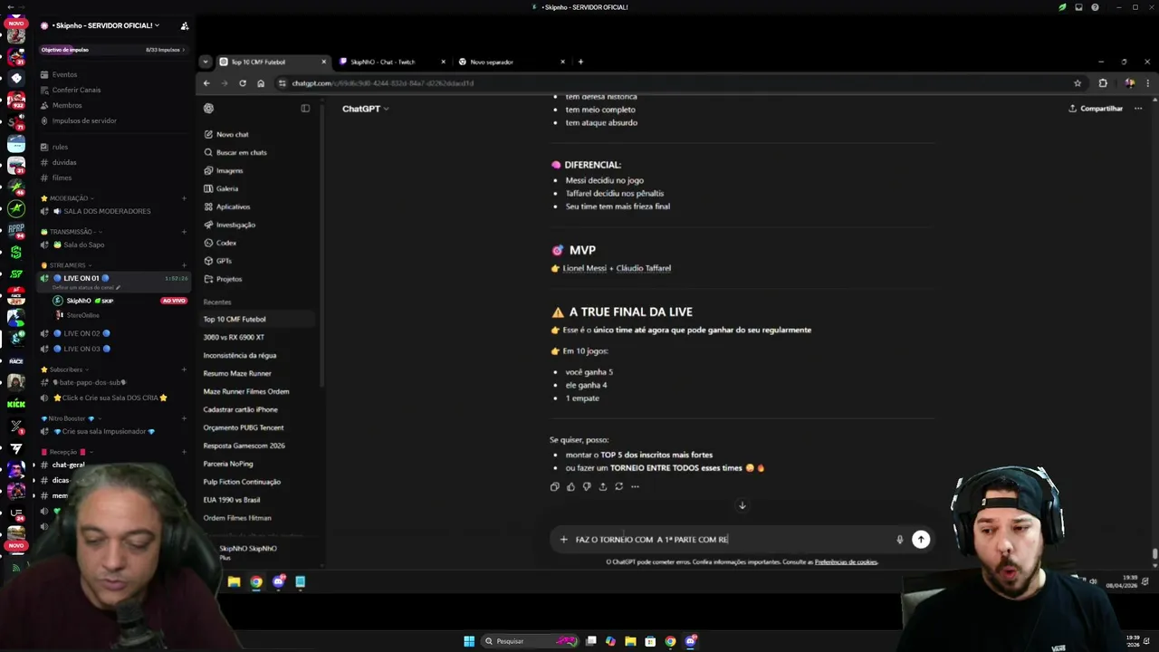This screenshot has width=1159, height=652.
Task: Open Discord server name dropdown menu
Action: (105, 25)
